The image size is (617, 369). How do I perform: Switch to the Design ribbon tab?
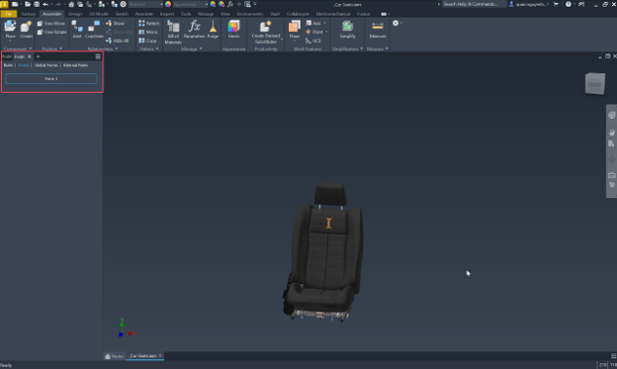(x=75, y=14)
